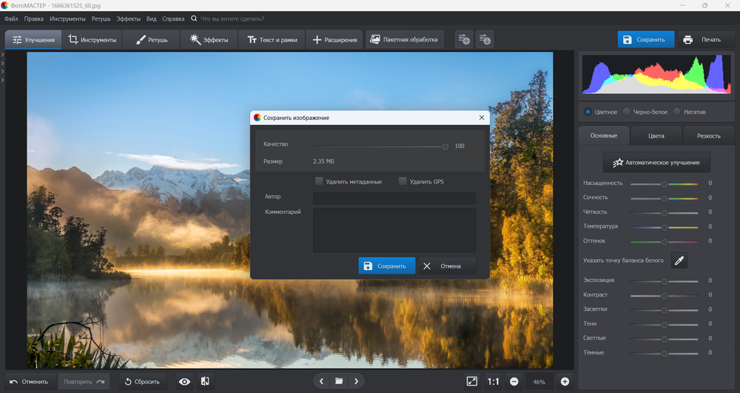Go to next photo arrow

click(356, 381)
